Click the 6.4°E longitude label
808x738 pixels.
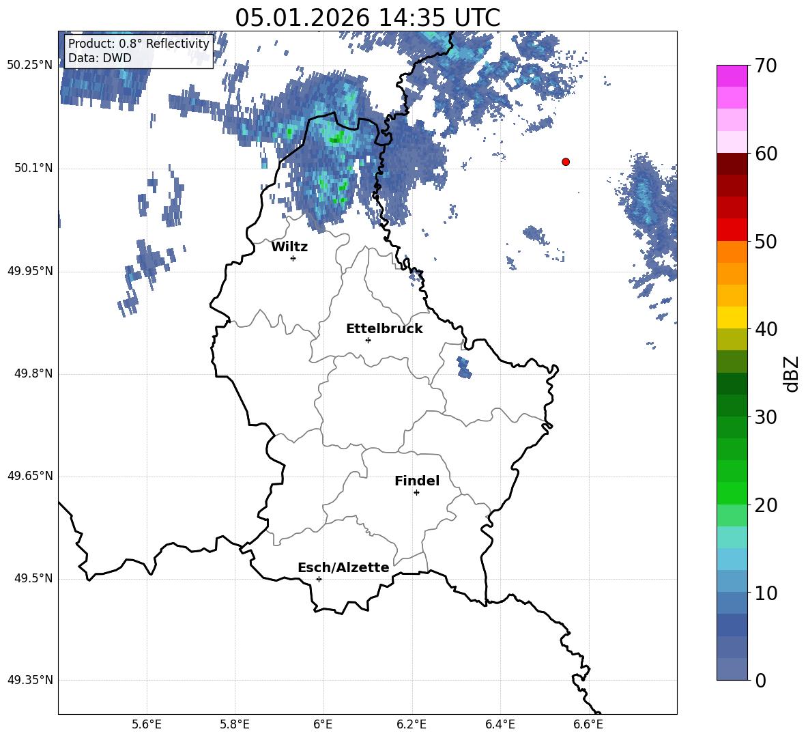(x=500, y=724)
